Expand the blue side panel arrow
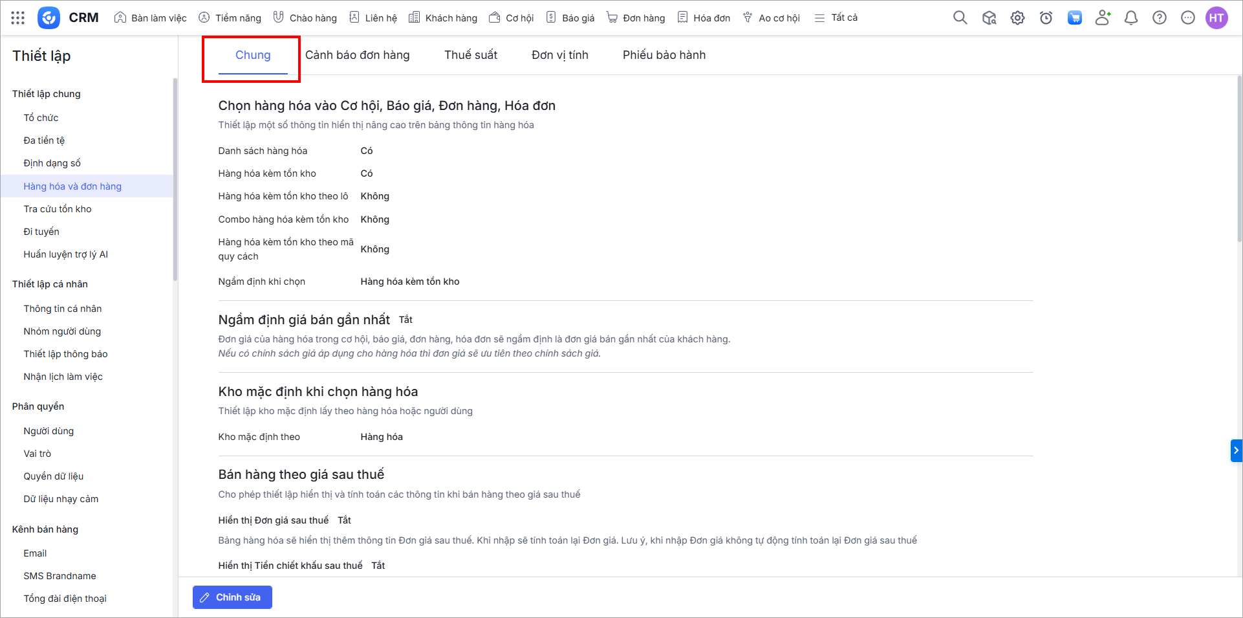The width and height of the screenshot is (1243, 618). 1236,450
